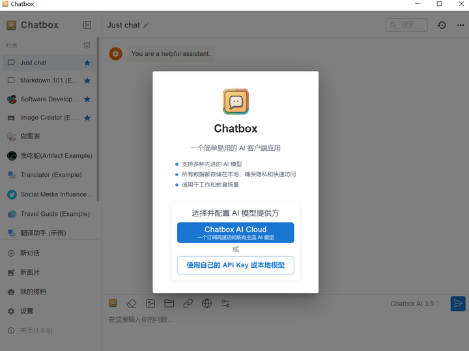The image size is (469, 351).
Task: Open 我的搭档 copilots
Action: 50,292
